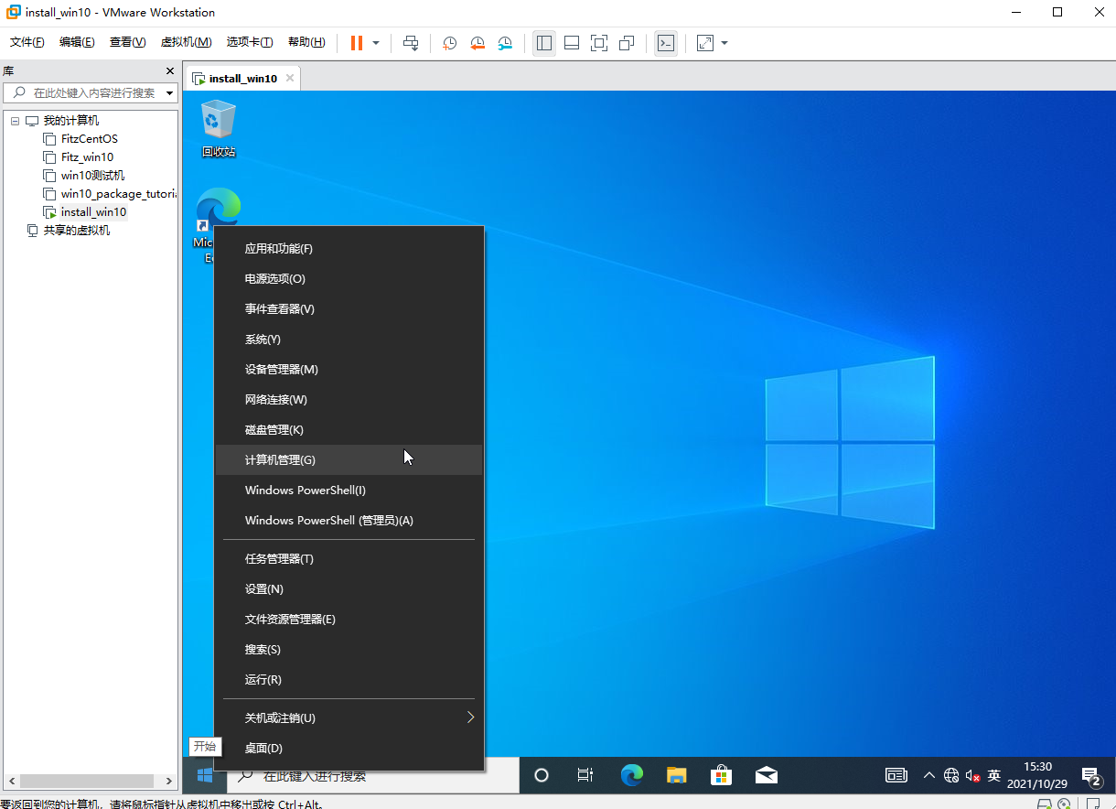Select 计算机管理(G) in context menu
Viewport: 1116px width, 809px height.
point(280,460)
